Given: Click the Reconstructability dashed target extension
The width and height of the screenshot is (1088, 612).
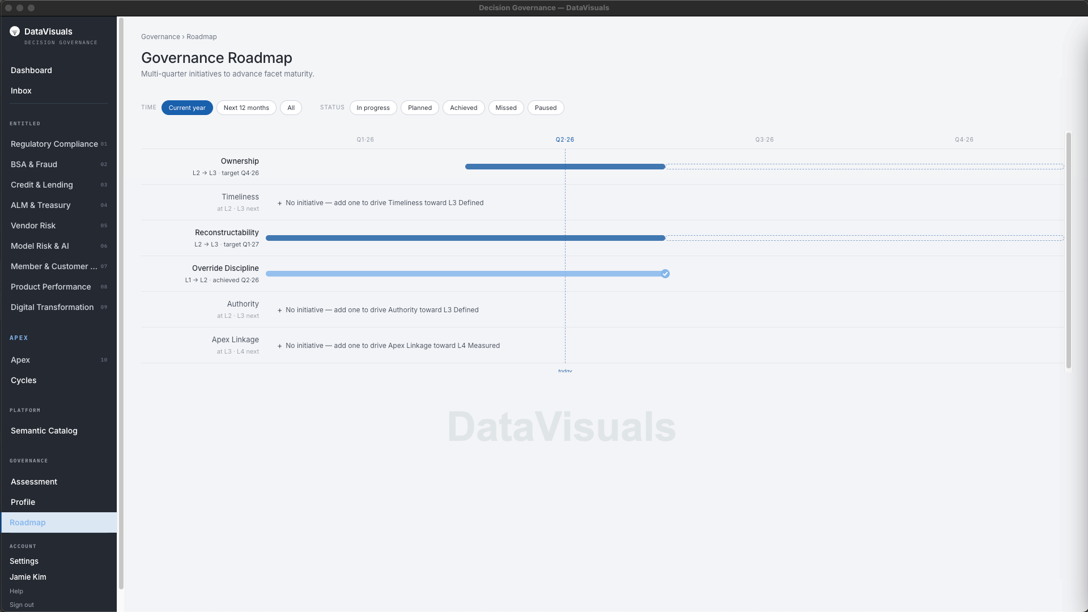Looking at the screenshot, I should coord(865,238).
